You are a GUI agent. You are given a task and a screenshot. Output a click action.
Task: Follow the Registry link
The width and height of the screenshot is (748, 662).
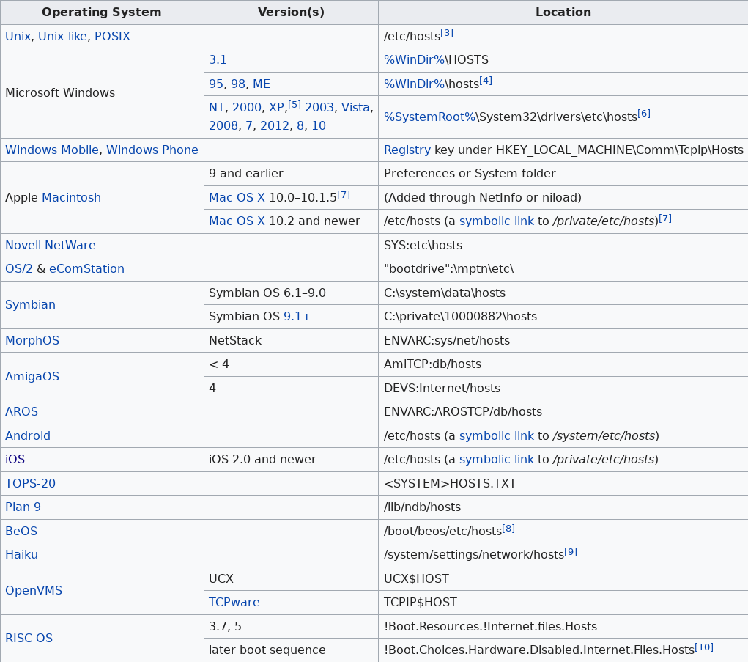tap(407, 150)
